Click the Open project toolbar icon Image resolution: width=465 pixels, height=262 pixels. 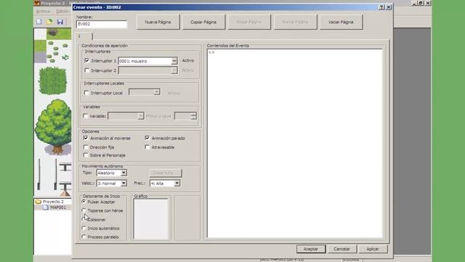[x=49, y=22]
